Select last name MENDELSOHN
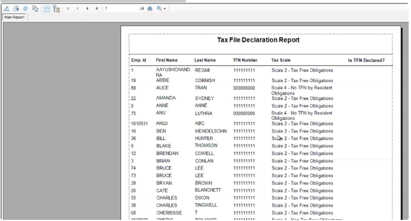This screenshot has width=411, height=221. 211,131
